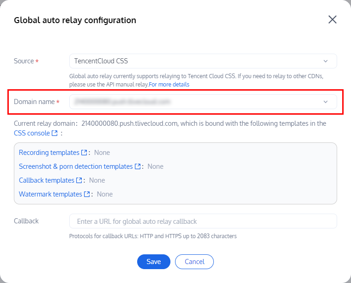This screenshot has width=351, height=283.
Task: Click the chevron arrow in the Source field
Action: [x=326, y=61]
